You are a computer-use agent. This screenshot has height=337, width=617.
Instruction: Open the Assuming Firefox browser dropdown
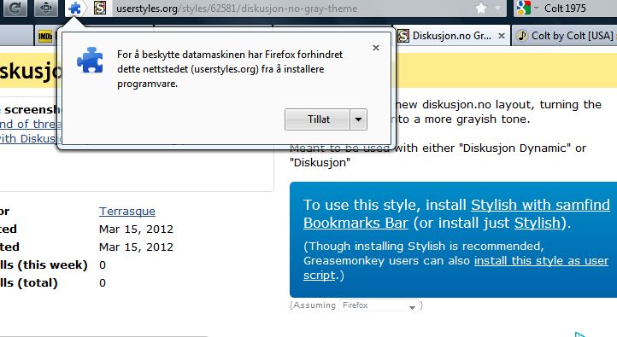point(379,305)
